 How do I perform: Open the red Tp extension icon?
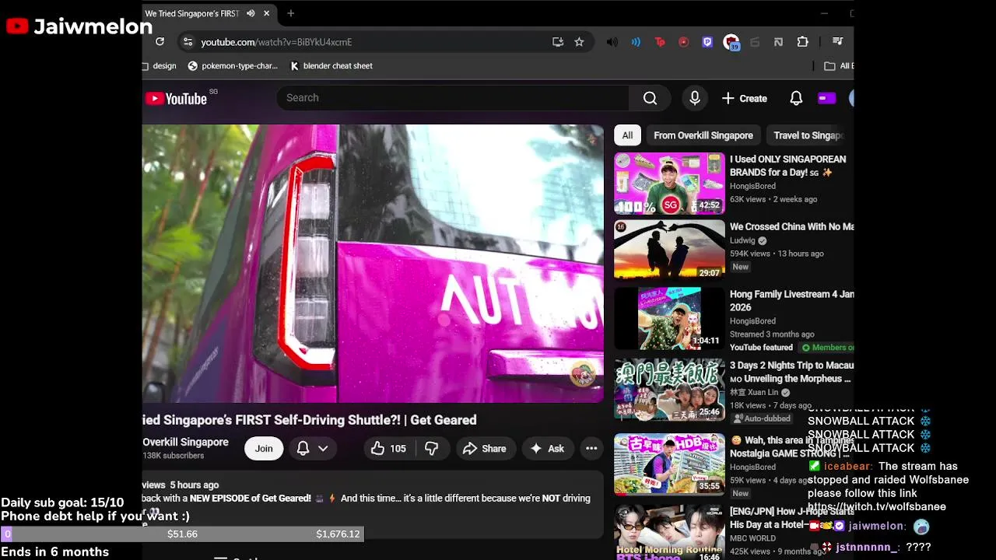pyautogui.click(x=660, y=42)
